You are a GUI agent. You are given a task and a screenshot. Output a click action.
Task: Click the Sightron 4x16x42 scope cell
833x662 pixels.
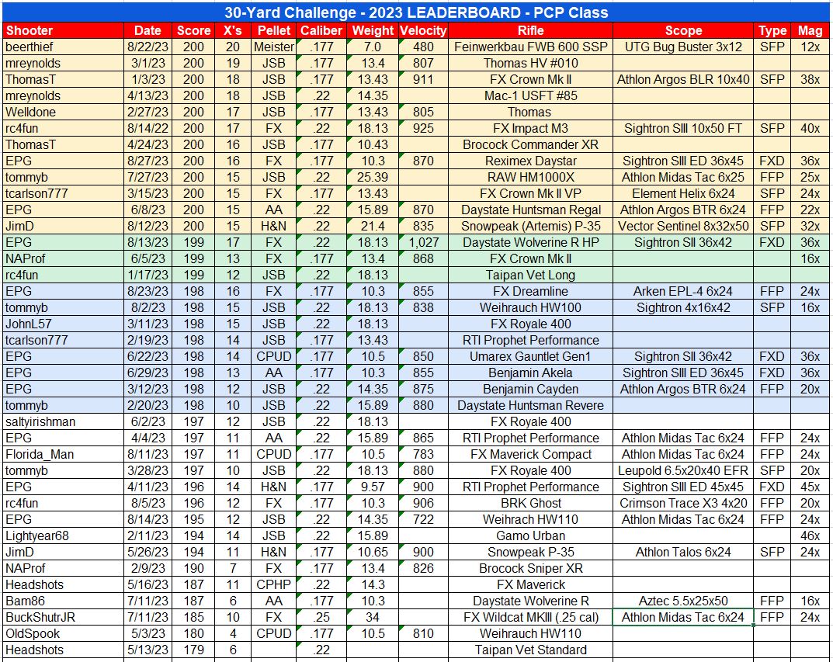[683, 307]
